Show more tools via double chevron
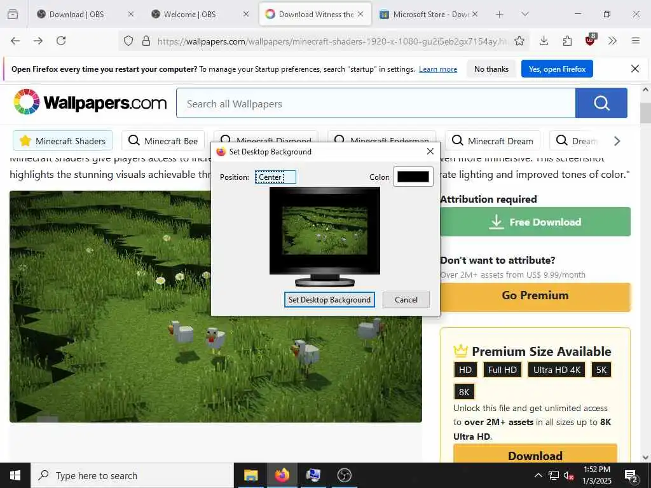651x488 pixels. 612,41
